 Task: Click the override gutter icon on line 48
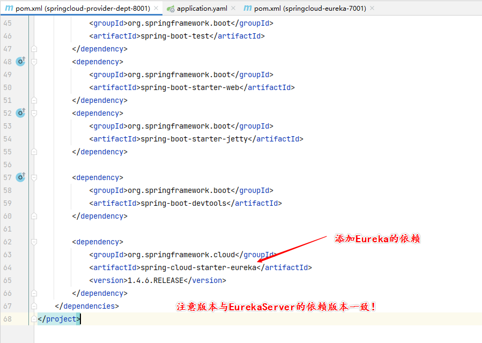click(20, 62)
